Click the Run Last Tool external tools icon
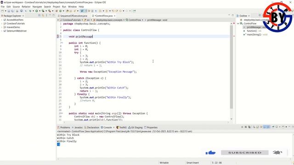Image resolution: width=294 pixels, height=165 pixels. [49, 11]
